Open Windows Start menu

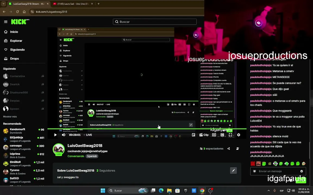pos(103,191)
